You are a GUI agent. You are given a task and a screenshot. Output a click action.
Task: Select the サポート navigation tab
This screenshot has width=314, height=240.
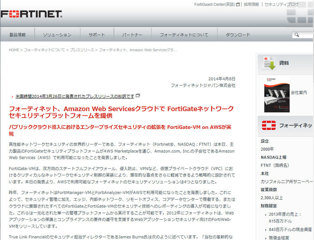[x=97, y=35]
